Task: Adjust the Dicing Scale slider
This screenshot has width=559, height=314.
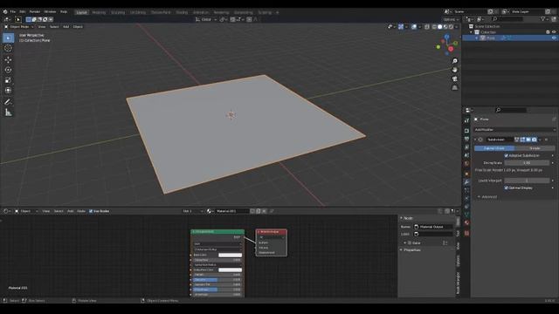Action: (x=527, y=163)
